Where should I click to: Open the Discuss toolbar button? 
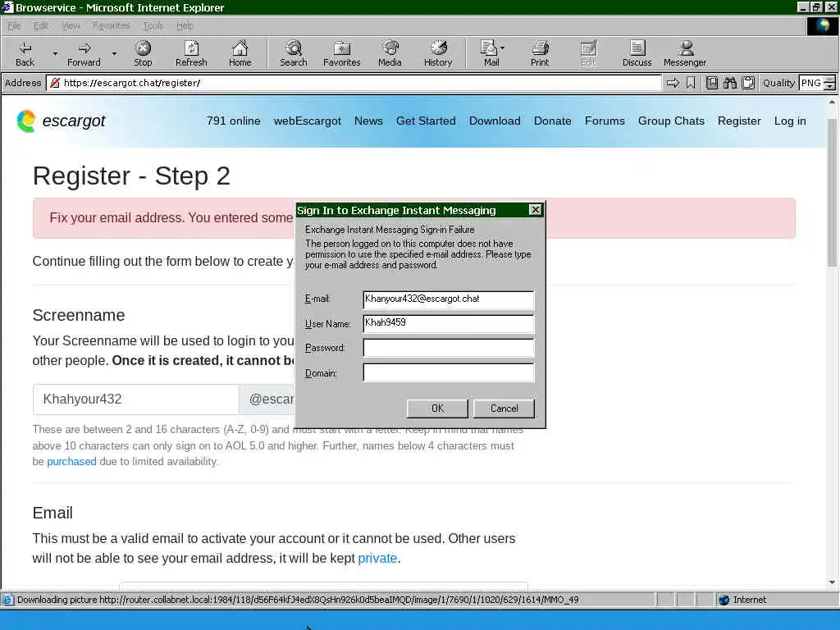[x=637, y=53]
